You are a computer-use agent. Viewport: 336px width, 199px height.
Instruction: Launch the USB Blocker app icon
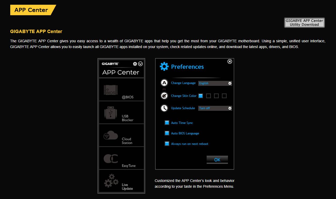click(x=110, y=112)
